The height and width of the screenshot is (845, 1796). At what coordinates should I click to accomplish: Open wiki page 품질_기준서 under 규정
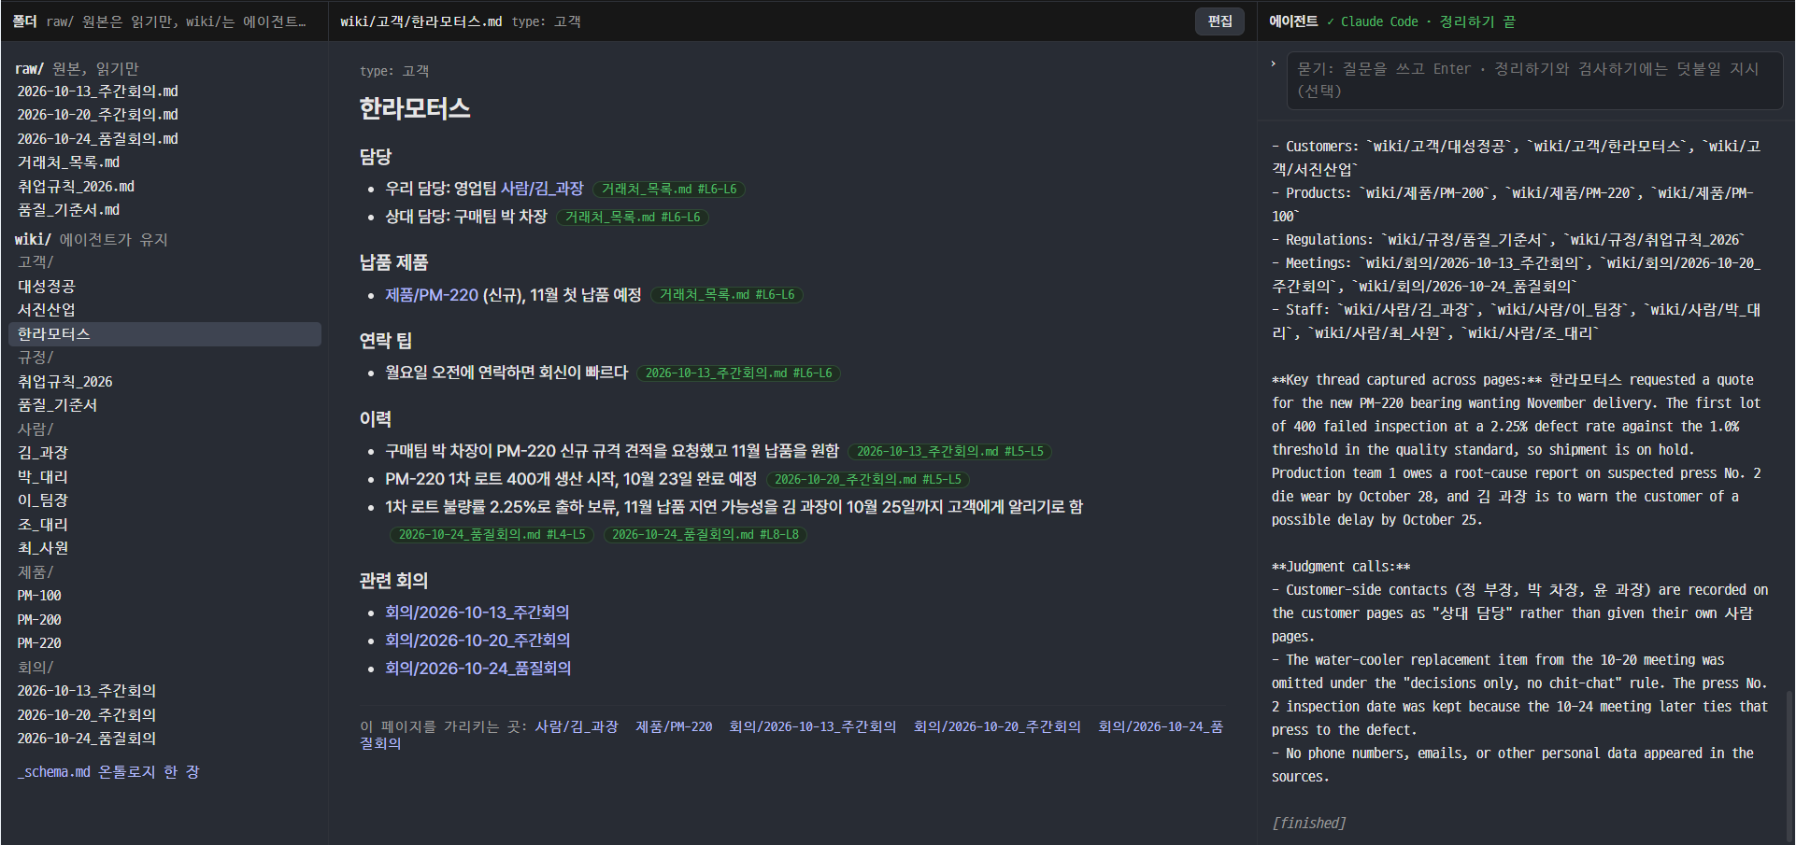(x=58, y=405)
